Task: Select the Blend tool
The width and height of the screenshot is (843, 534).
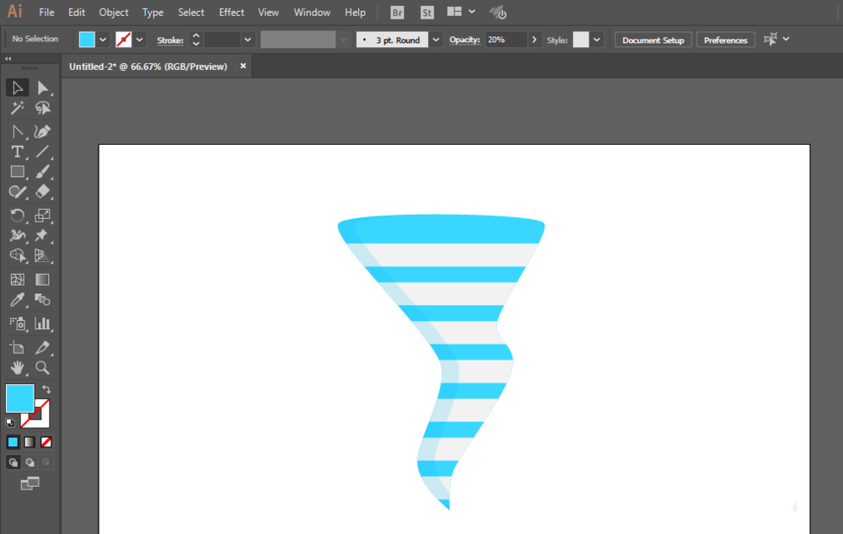Action: click(x=42, y=300)
